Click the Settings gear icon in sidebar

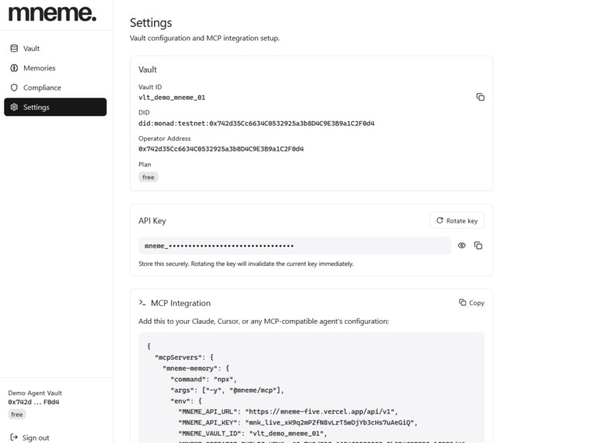click(x=14, y=107)
